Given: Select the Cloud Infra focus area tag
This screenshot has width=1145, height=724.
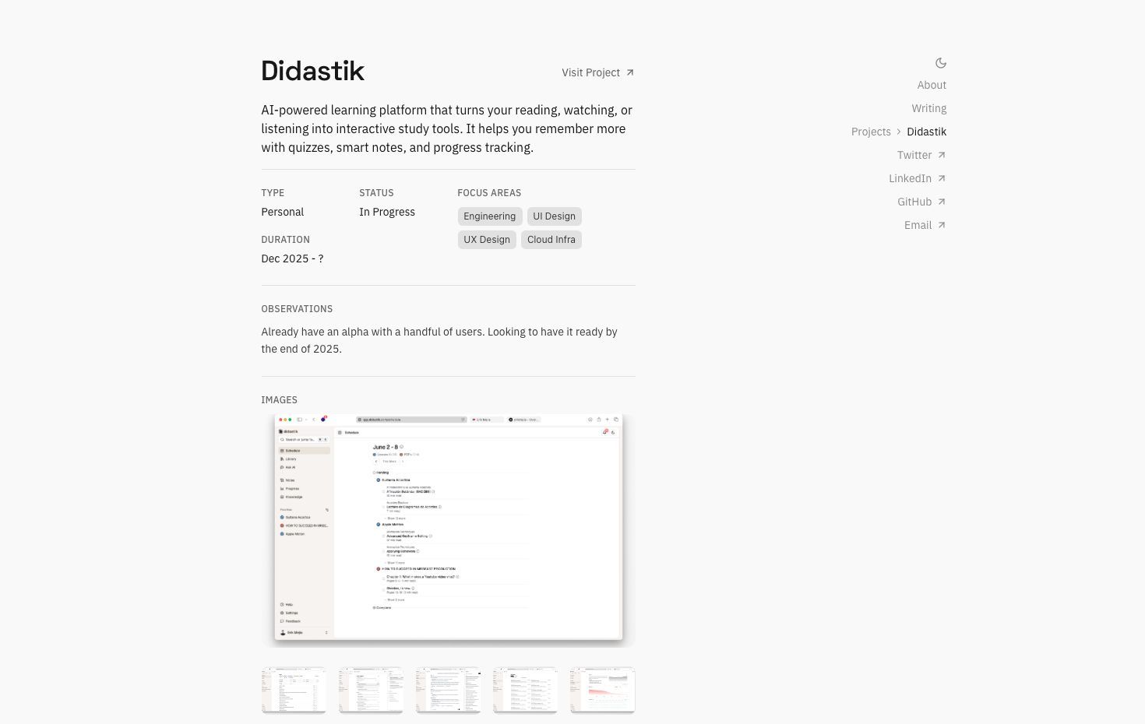Looking at the screenshot, I should click(551, 240).
